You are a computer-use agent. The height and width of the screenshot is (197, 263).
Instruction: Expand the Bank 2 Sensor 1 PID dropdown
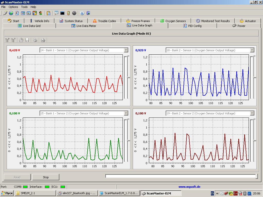252,50
